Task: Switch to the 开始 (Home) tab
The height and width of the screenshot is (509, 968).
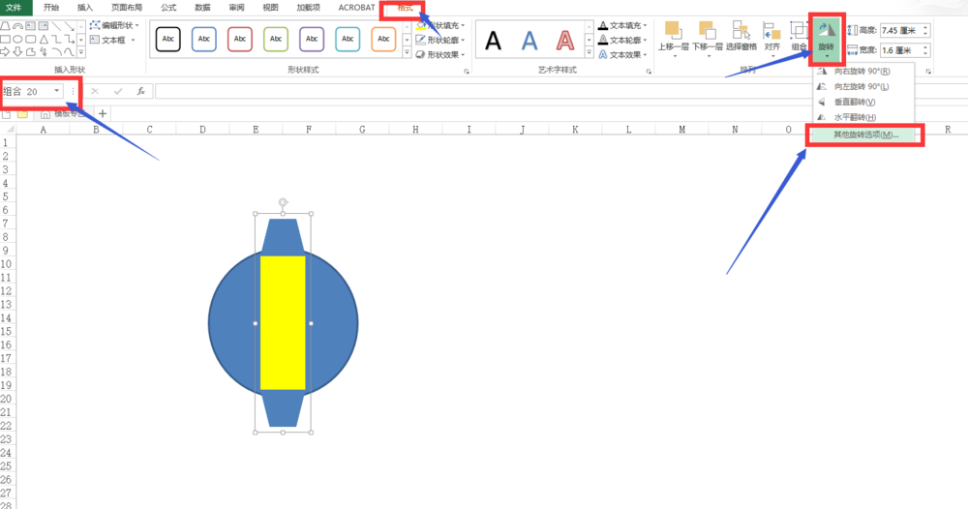Action: pos(51,8)
